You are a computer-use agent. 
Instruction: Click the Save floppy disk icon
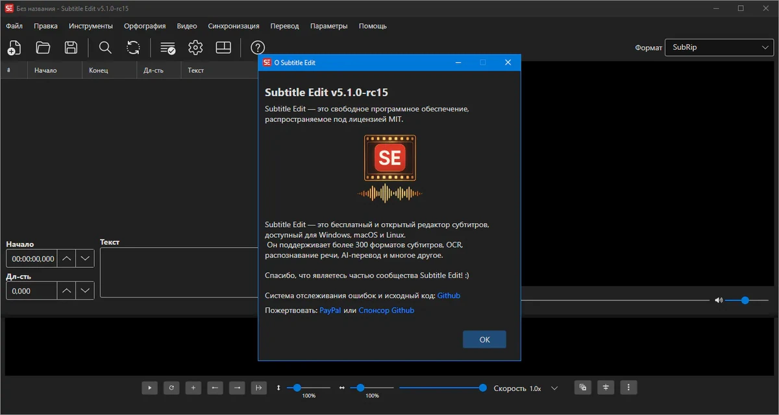point(71,47)
